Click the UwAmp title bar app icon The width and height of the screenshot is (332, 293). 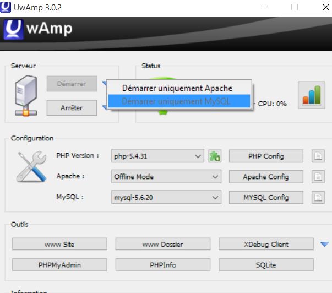(6, 7)
